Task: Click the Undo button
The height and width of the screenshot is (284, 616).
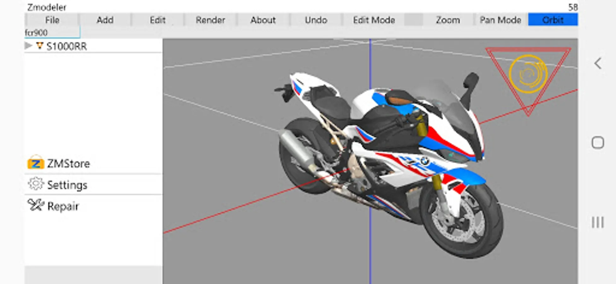Action: click(316, 20)
